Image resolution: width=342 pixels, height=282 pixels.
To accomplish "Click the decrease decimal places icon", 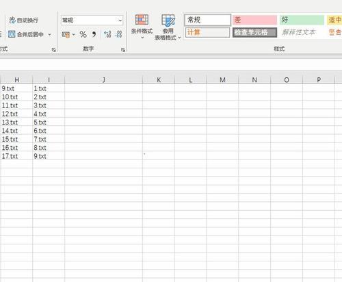I will coord(118,34).
